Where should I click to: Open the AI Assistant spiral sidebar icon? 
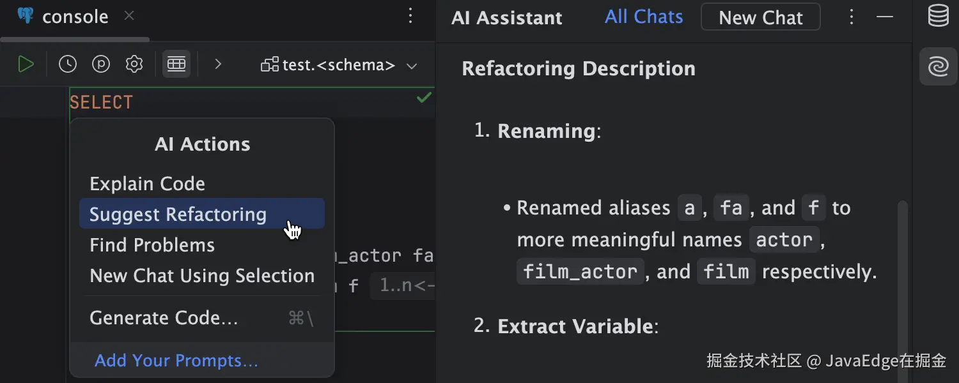point(938,66)
